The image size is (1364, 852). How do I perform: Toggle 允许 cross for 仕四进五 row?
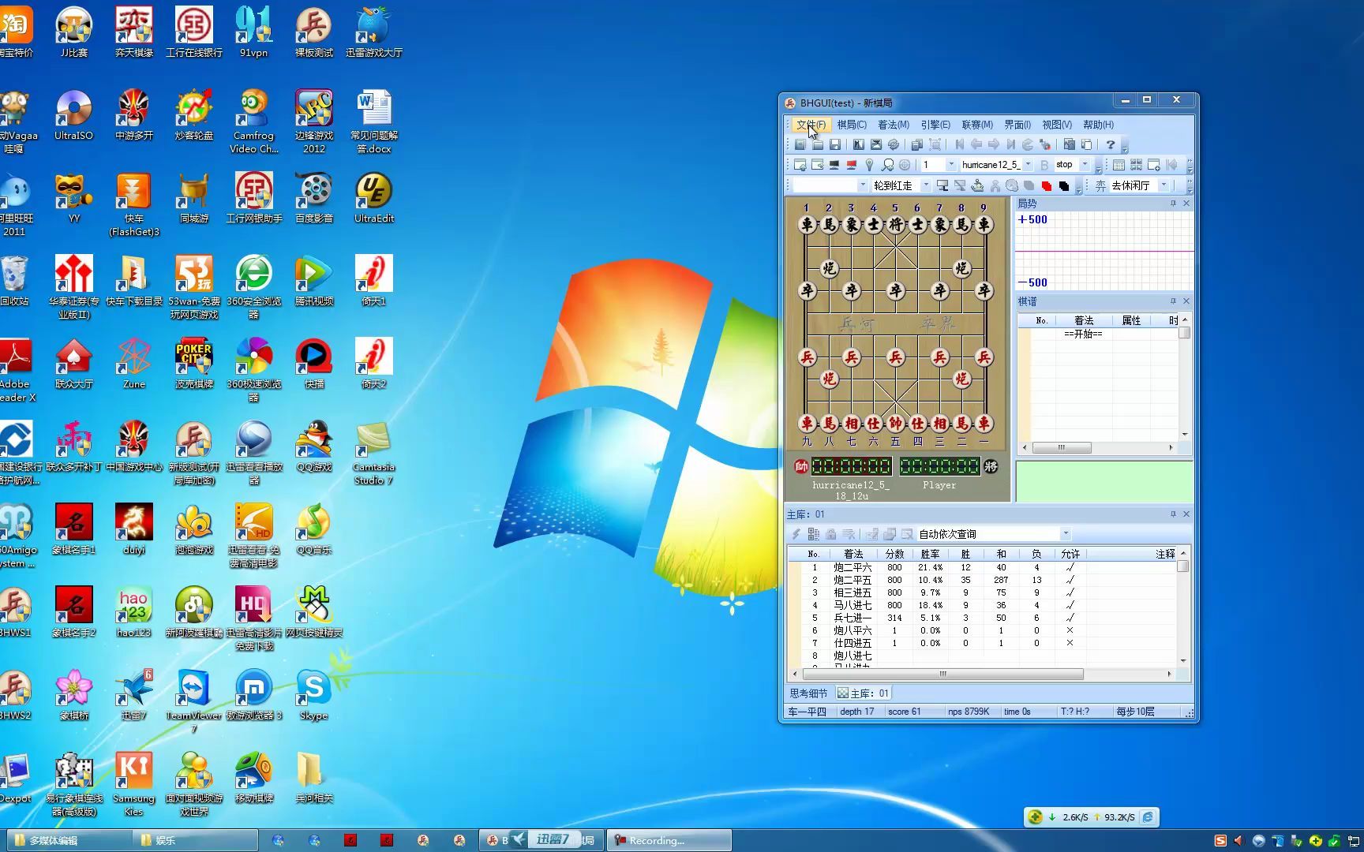click(x=1070, y=643)
